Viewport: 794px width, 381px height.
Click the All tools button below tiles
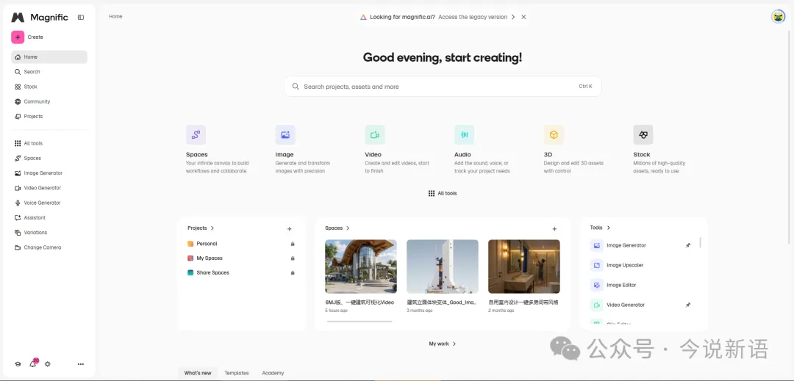[443, 193]
